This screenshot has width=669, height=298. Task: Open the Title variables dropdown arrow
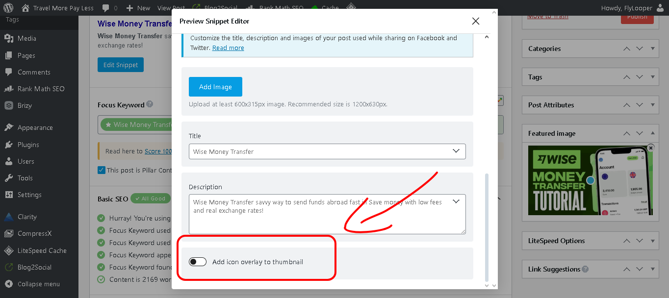point(456,151)
